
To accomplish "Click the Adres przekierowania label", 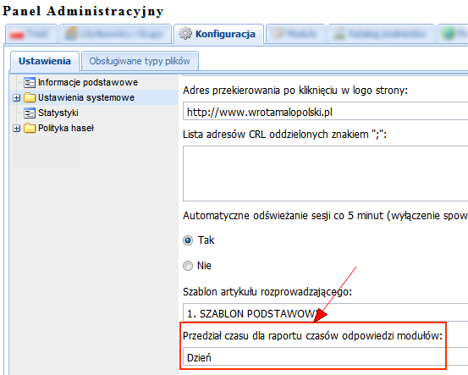I will [x=295, y=91].
